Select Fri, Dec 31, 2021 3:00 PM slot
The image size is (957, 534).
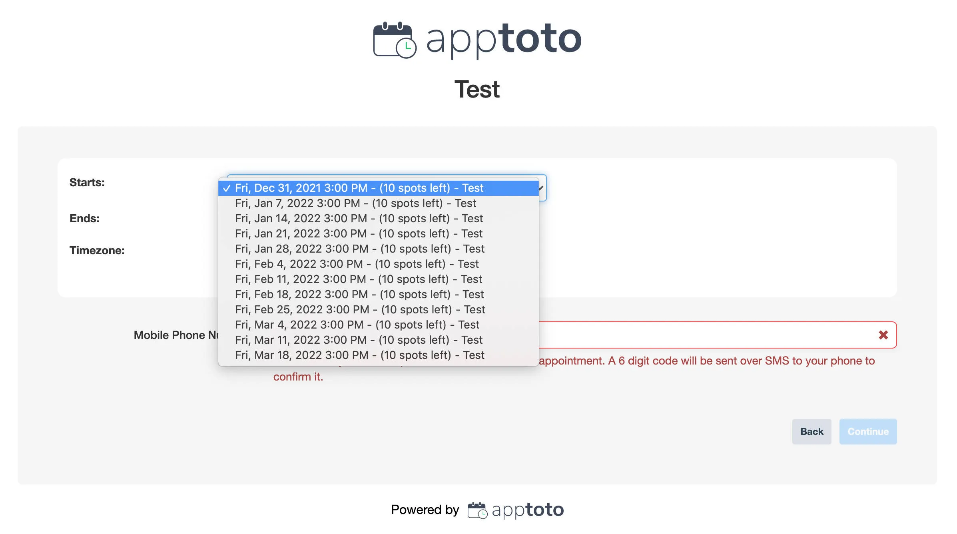359,188
